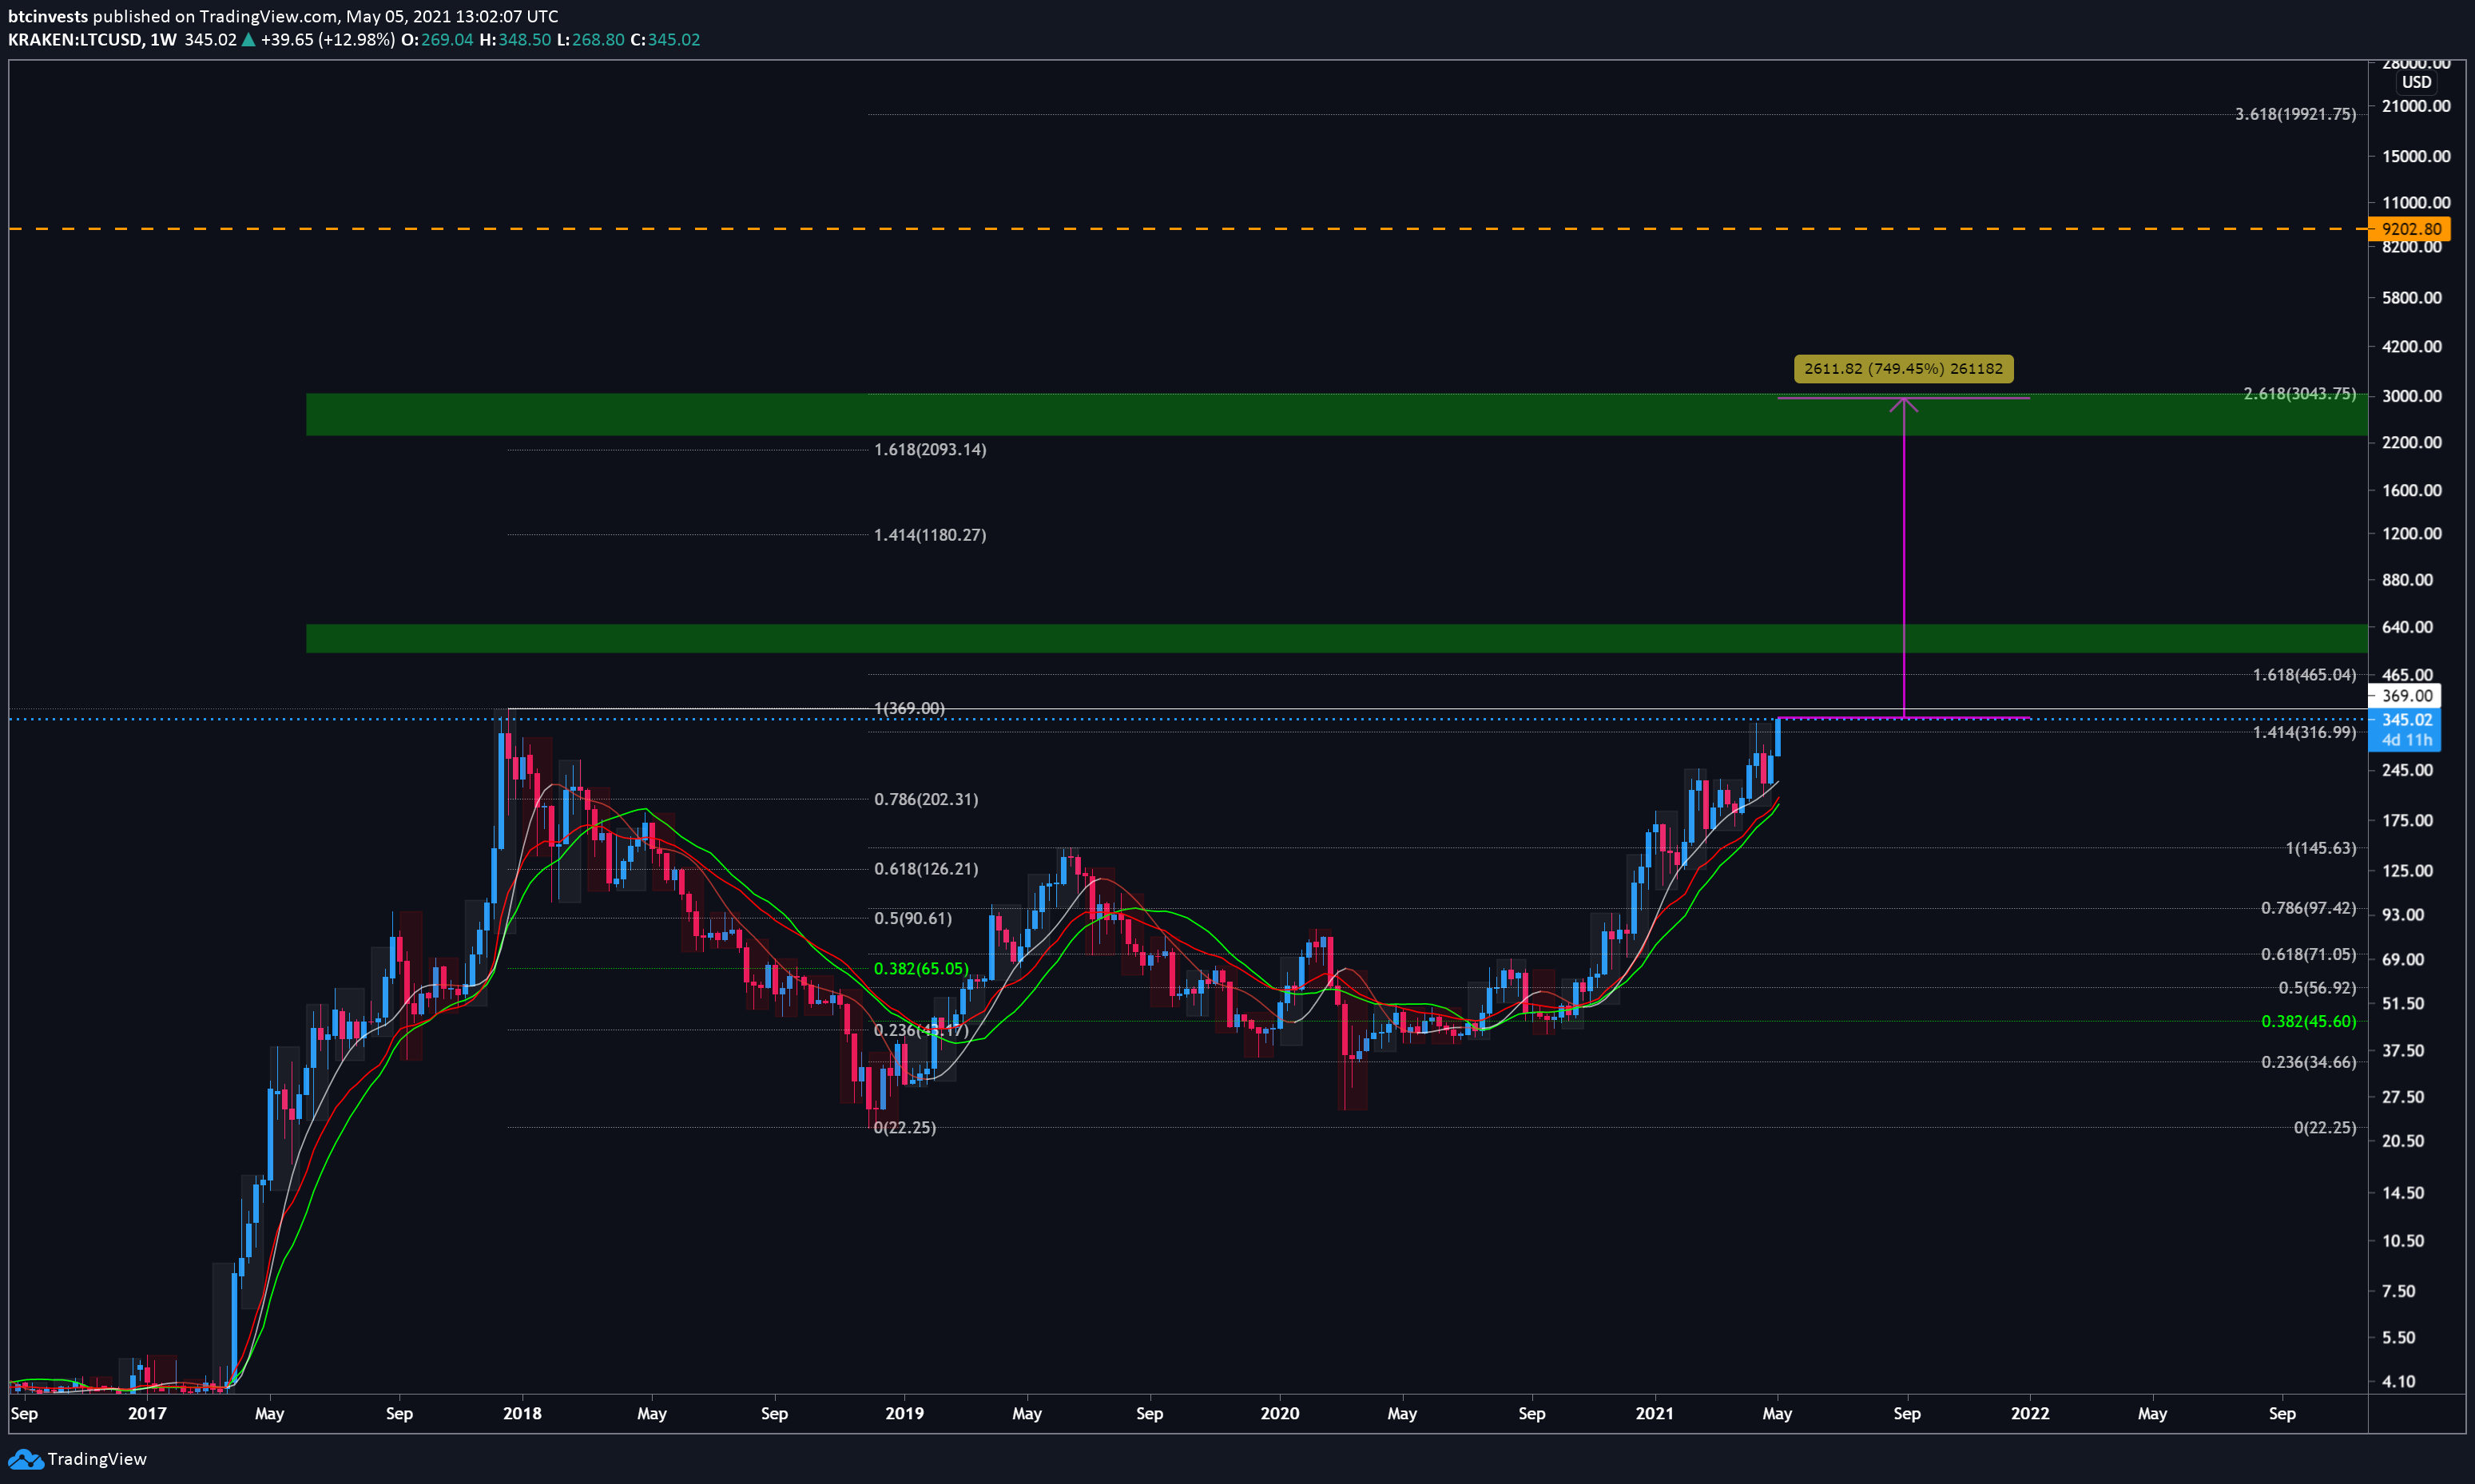Click the 1.414(1180.27) Fibonacci label
Image resolution: width=2475 pixels, height=1484 pixels.
tap(930, 535)
